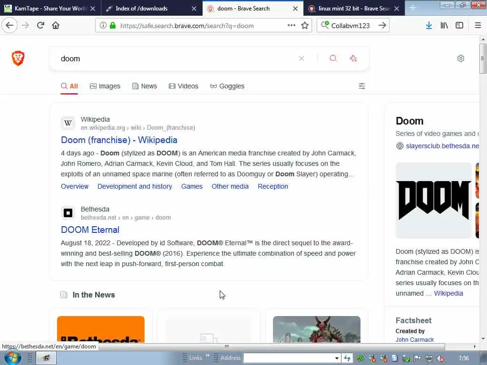The height and width of the screenshot is (365, 487).
Task: Open the Reception sublink
Action: click(273, 186)
